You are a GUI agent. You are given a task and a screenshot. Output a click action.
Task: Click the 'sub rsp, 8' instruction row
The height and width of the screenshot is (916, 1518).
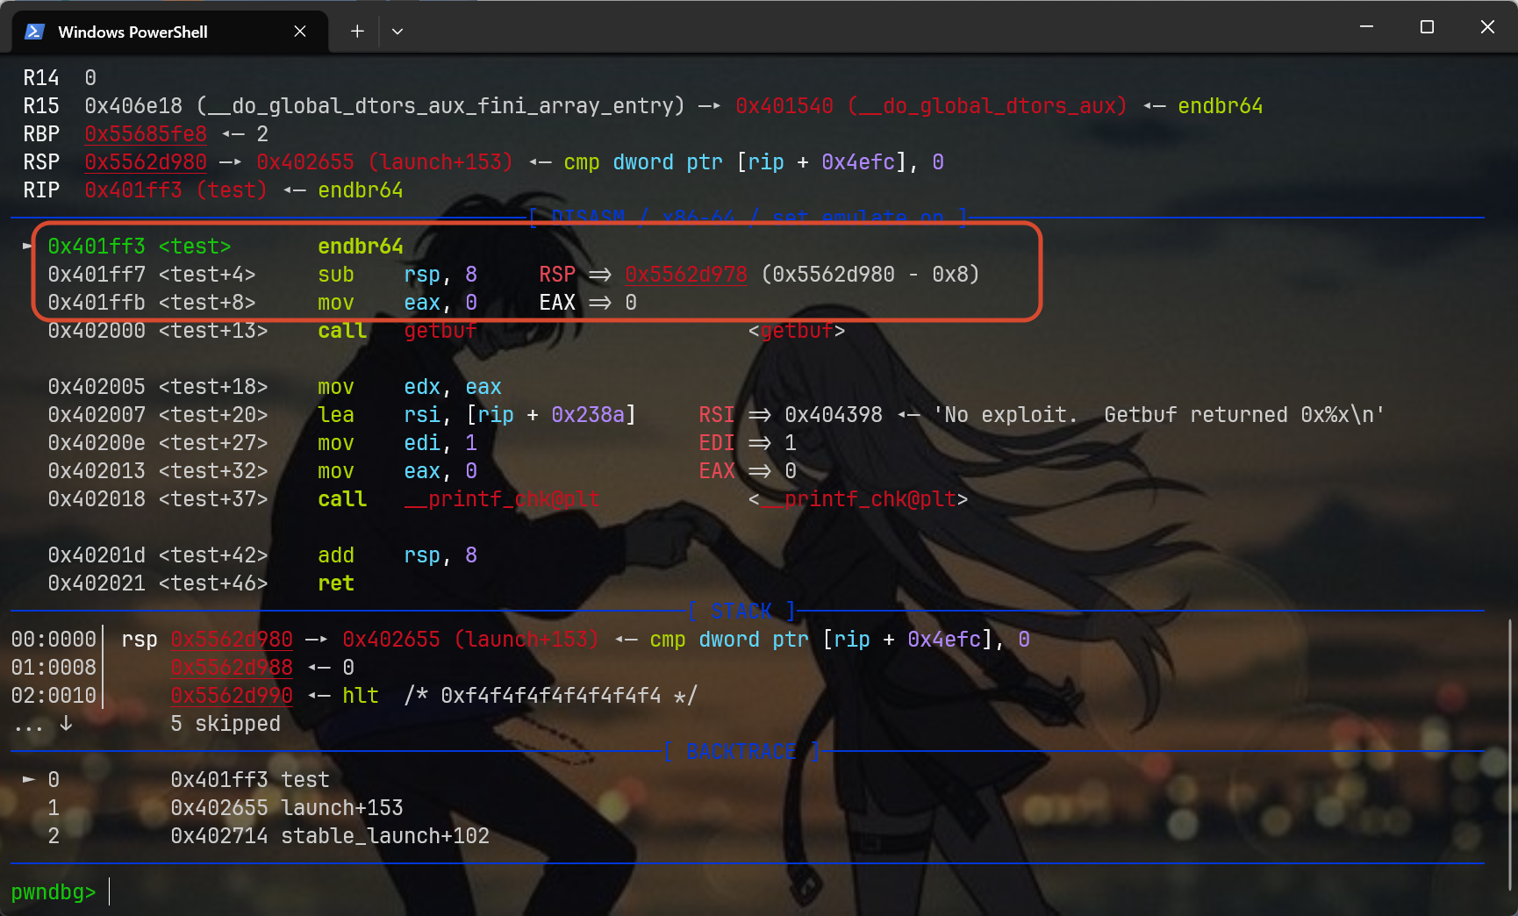(x=513, y=275)
